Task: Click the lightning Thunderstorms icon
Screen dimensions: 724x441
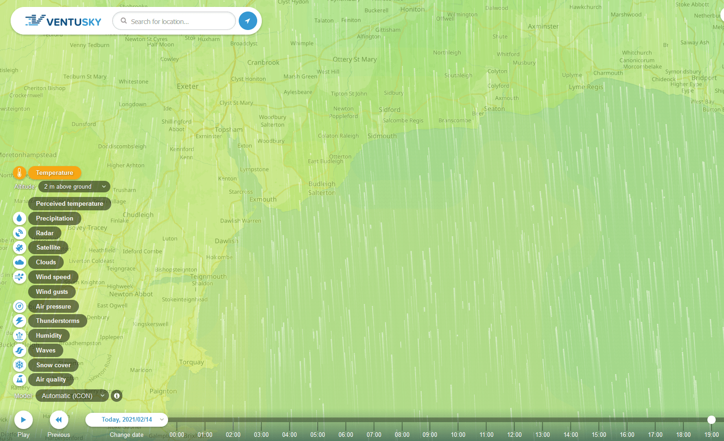Action: point(19,321)
